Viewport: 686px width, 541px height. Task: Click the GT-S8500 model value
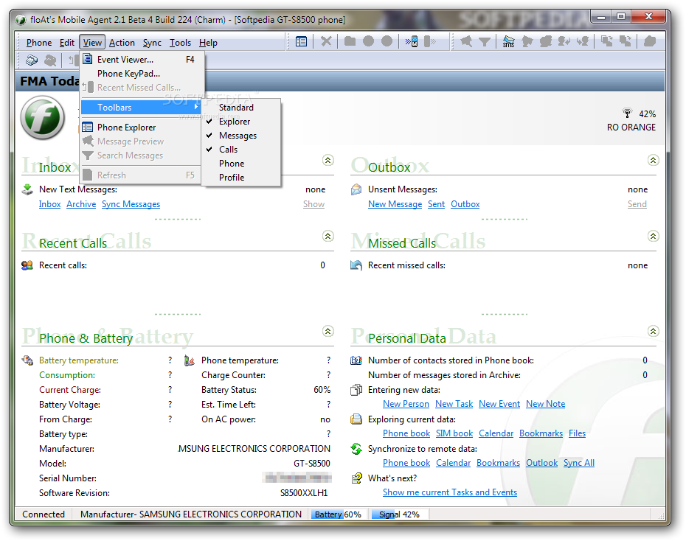coord(311,463)
